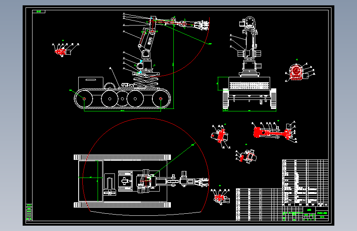Click the small label box at the sheet's top-left corner

[39, 12]
